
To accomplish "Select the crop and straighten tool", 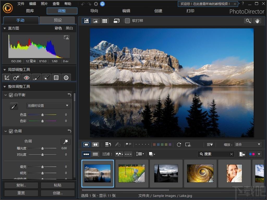I will click(7, 78).
